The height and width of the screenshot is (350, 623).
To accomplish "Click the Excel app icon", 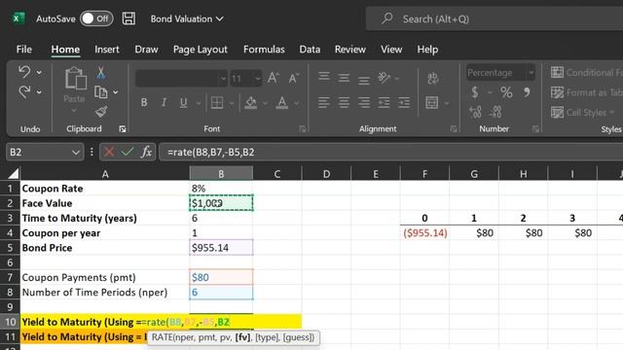I will coord(18,18).
